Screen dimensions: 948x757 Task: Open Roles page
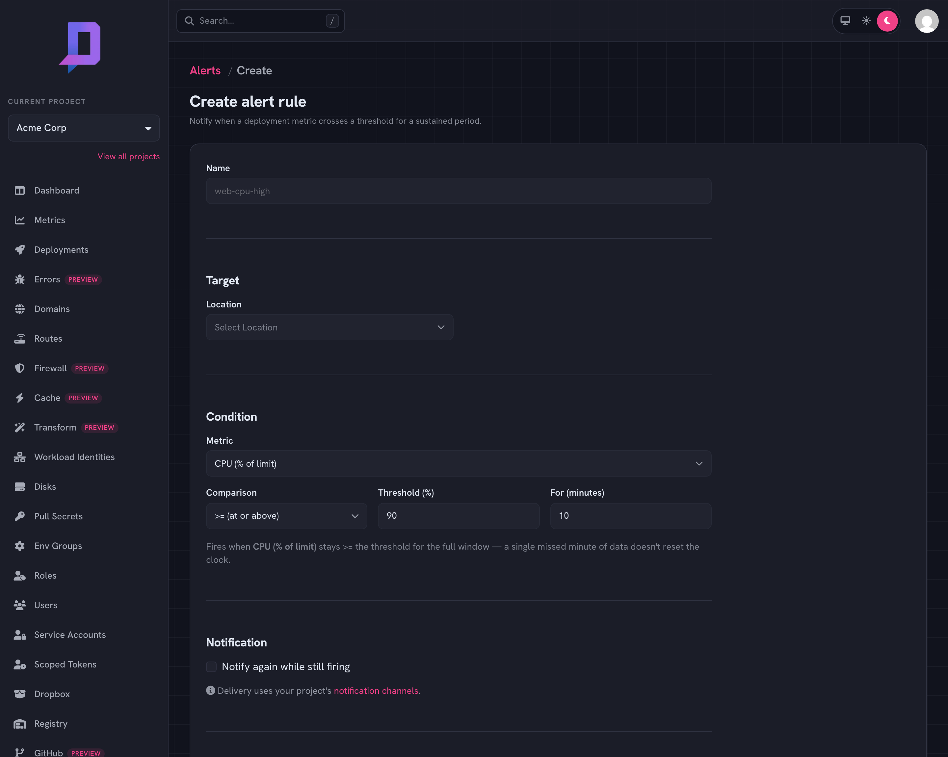pos(45,575)
